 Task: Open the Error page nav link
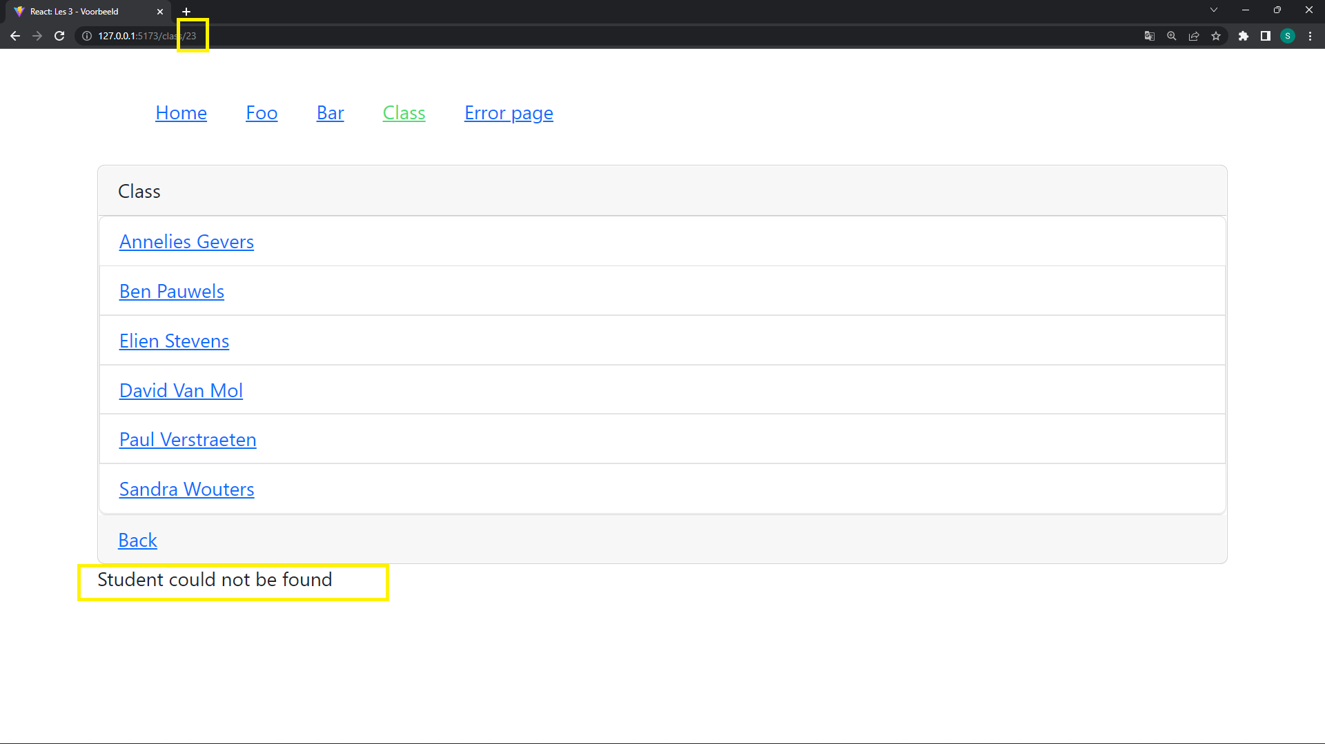click(x=508, y=113)
